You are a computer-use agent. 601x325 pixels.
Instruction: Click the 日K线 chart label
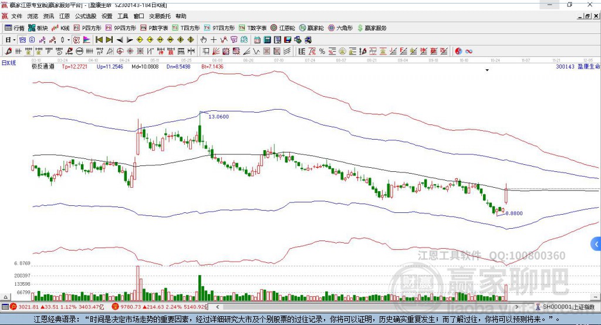[x=9, y=63]
